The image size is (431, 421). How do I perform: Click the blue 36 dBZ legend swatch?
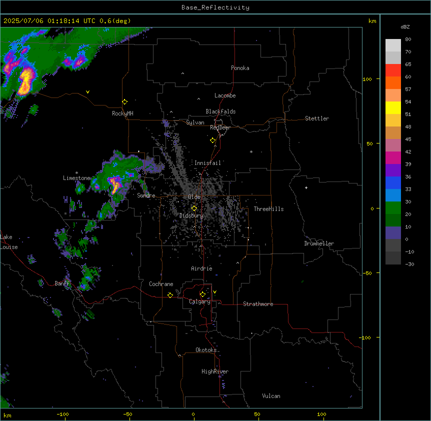(x=393, y=182)
